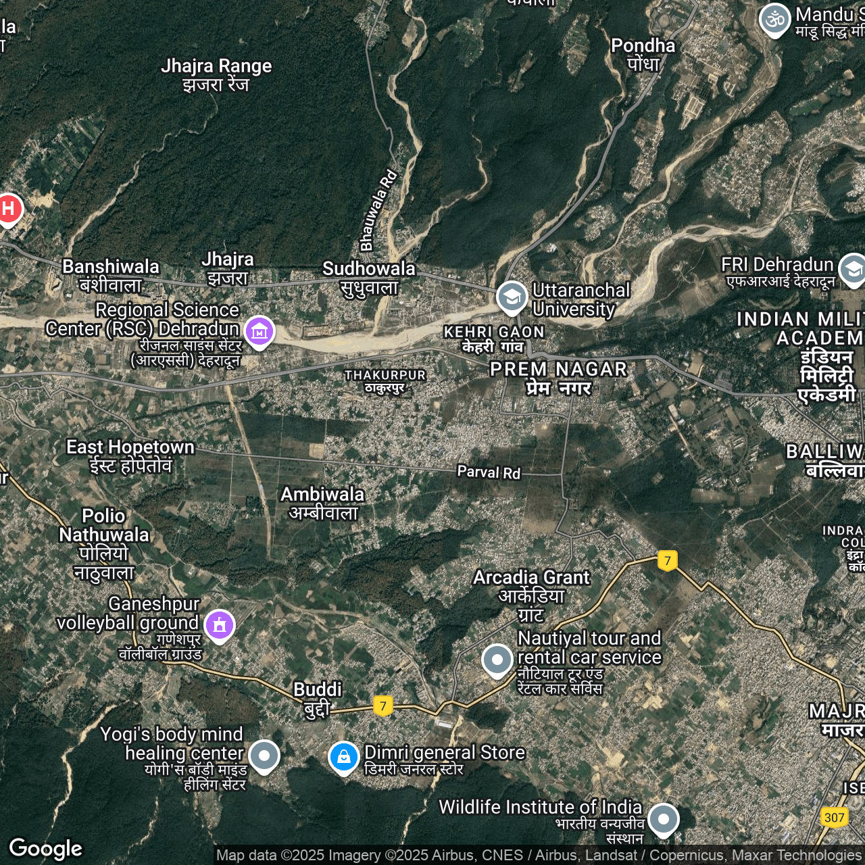This screenshot has width=865, height=865.
Task: Click the highway 7 shield near Arcadia Grant
Action: [x=668, y=560]
